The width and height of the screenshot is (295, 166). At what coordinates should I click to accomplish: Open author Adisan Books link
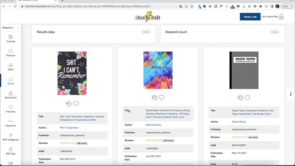pyautogui.click(x=239, y=122)
